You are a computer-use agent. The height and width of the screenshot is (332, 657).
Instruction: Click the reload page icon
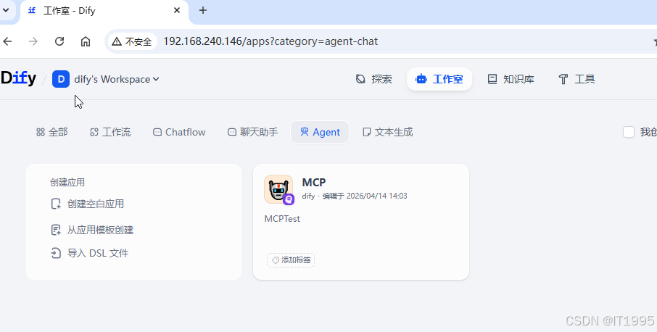(x=59, y=41)
